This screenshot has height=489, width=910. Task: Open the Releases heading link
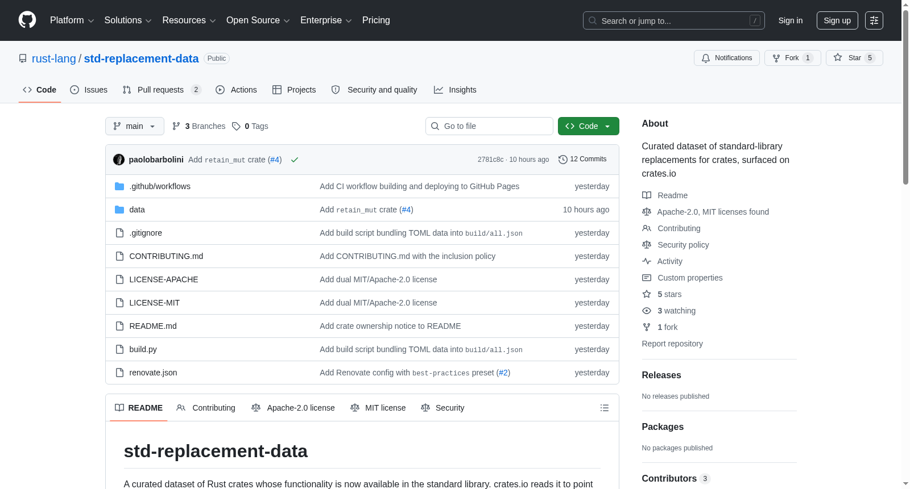661,375
